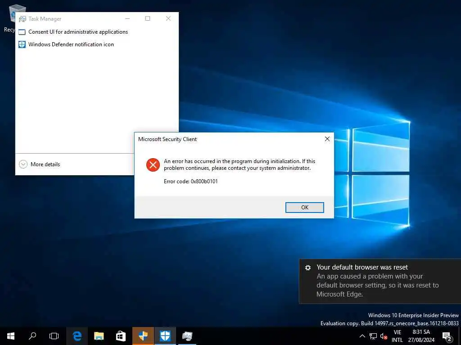This screenshot has width=461, height=345.
Task: Click OK in Microsoft Security Client dialog
Action: [x=305, y=208]
